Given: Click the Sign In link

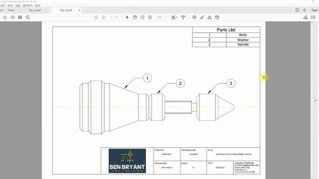Looking at the screenshot, I should [315, 10].
